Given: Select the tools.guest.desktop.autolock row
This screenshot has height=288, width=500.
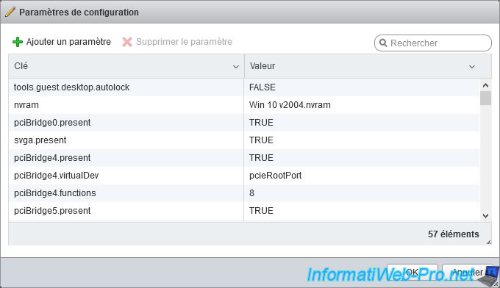Looking at the screenshot, I should click(x=244, y=87).
